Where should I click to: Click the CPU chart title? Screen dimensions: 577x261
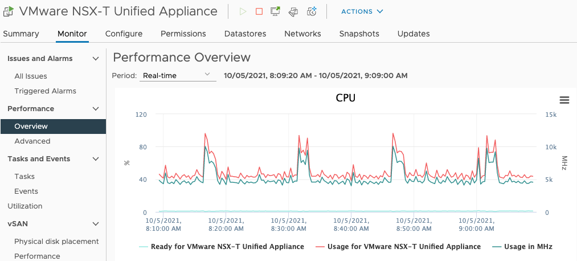point(346,98)
